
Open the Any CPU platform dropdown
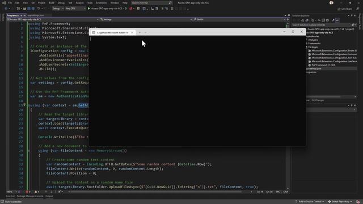pyautogui.click(x=75, y=8)
